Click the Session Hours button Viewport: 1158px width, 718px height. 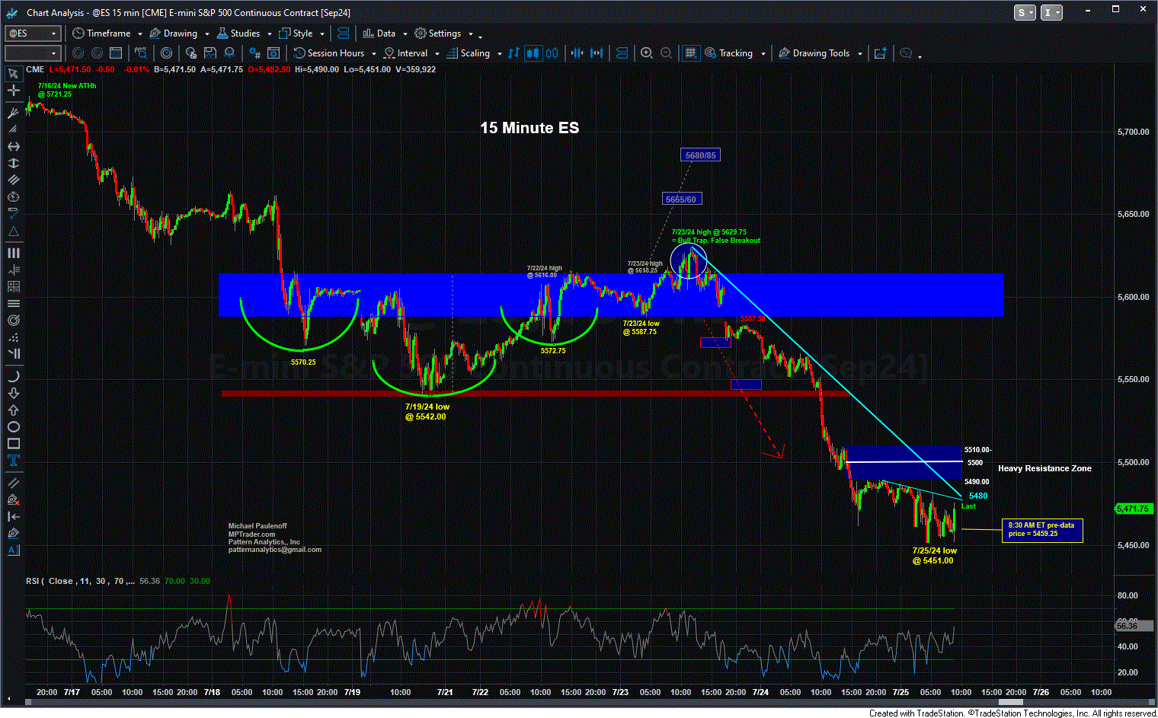[329, 53]
